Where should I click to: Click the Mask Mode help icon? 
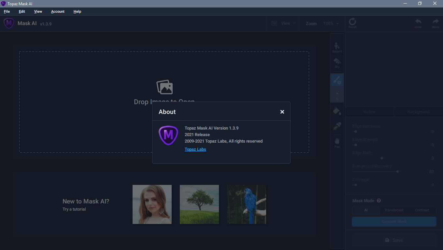click(379, 201)
